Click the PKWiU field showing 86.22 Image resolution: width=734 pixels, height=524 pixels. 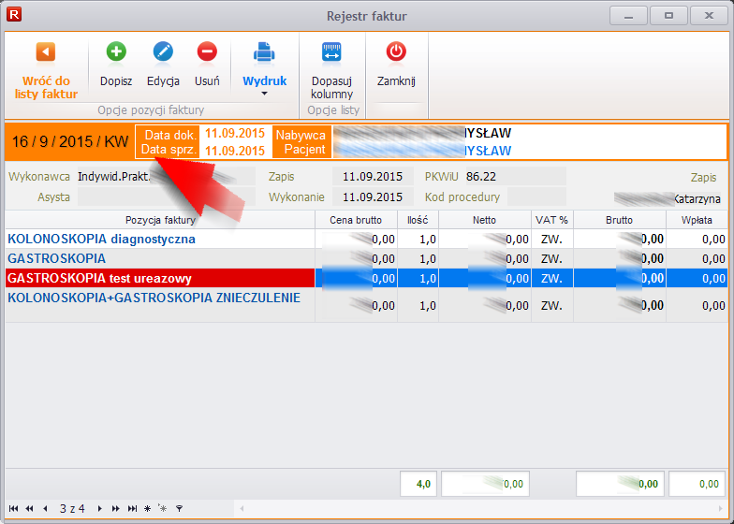tap(515, 176)
